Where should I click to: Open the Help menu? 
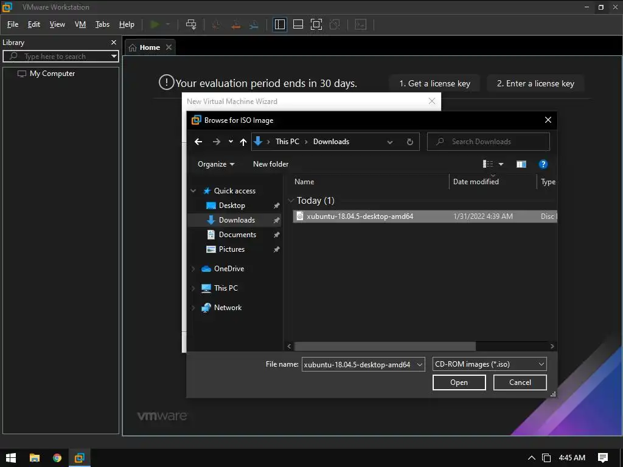pyautogui.click(x=127, y=24)
